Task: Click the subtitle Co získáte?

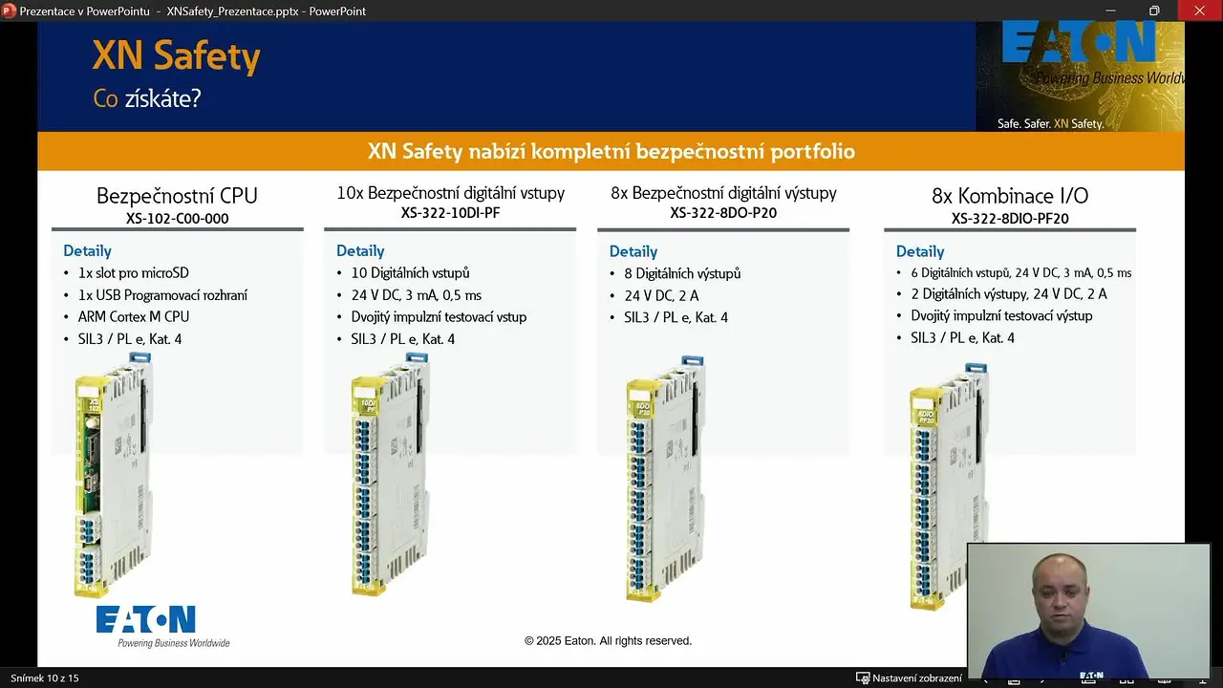Action: [147, 97]
